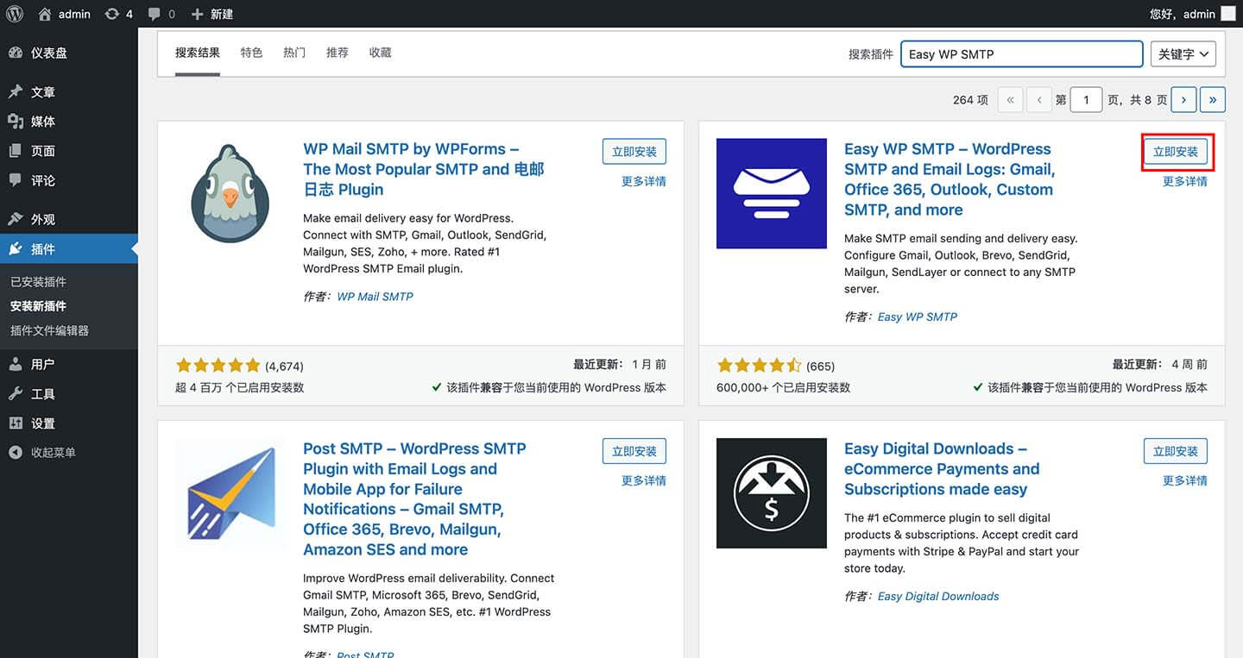Click the 264 项 results count

(x=970, y=100)
